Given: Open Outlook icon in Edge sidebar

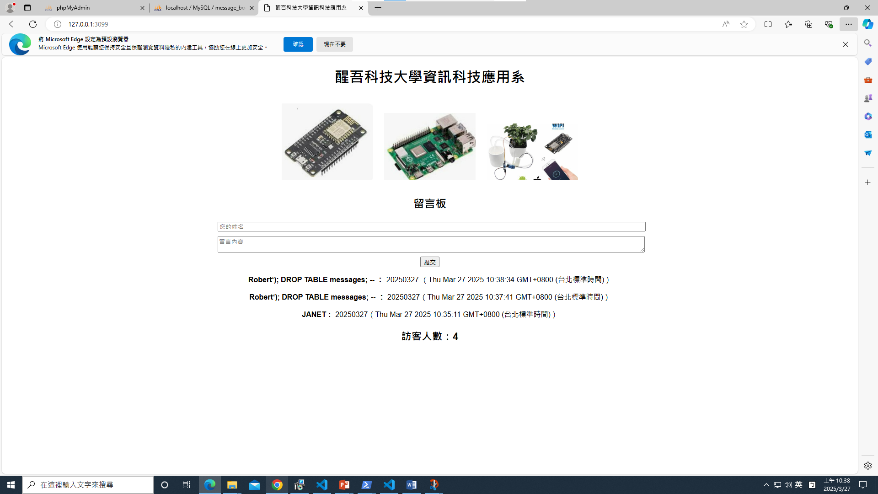Looking at the screenshot, I should pos(867,134).
